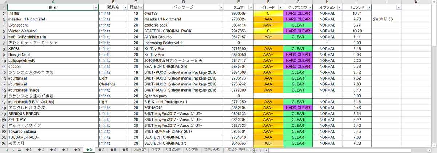Select column D header
The width and height of the screenshot is (437, 153).
[x=184, y=2]
